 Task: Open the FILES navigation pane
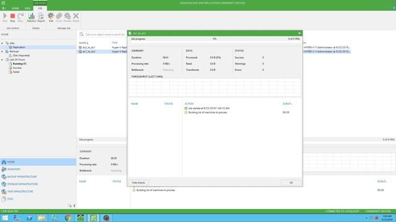(38, 199)
